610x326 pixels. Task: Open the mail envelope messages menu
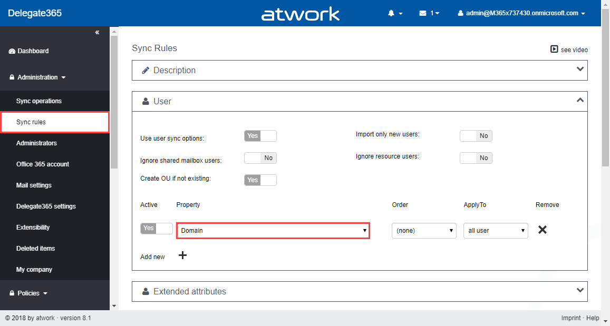[423, 13]
